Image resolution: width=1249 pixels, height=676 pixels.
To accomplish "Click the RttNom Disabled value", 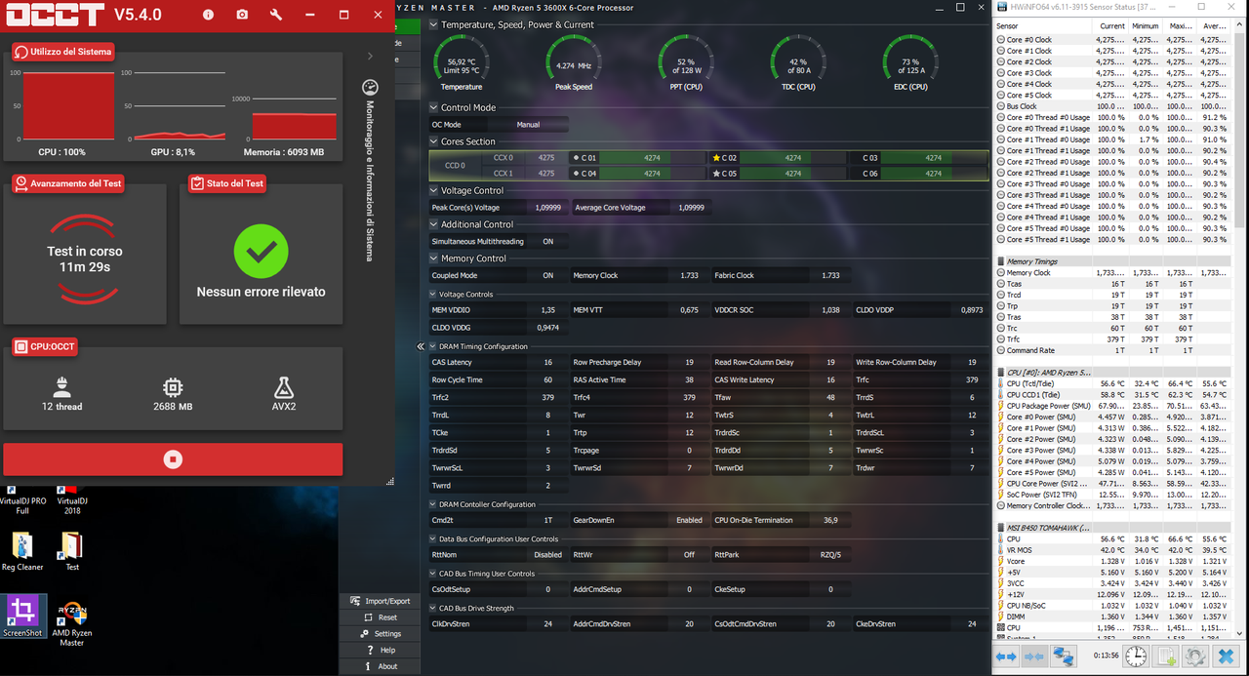I will (548, 554).
